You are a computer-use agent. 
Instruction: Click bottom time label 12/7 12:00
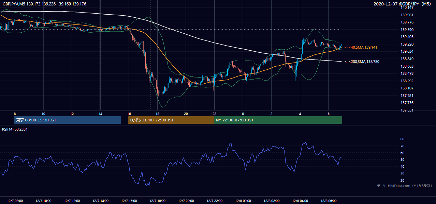click(x=72, y=201)
